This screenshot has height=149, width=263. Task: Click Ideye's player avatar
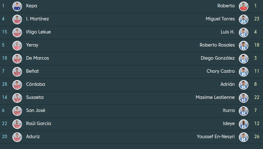[244, 124]
